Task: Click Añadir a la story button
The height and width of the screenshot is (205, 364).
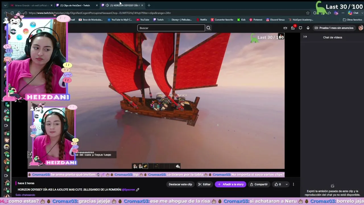Action: 231,184
